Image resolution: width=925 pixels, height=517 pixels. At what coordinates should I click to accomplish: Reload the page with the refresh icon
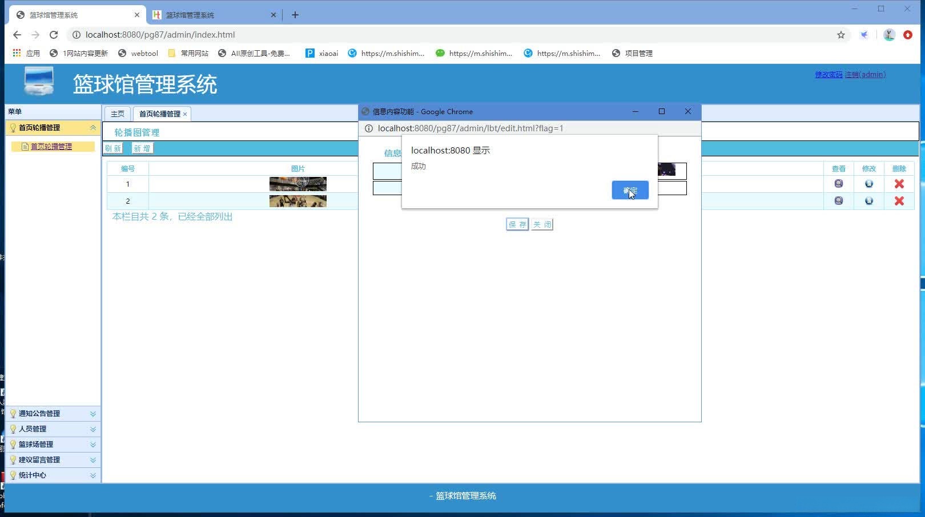pos(54,35)
